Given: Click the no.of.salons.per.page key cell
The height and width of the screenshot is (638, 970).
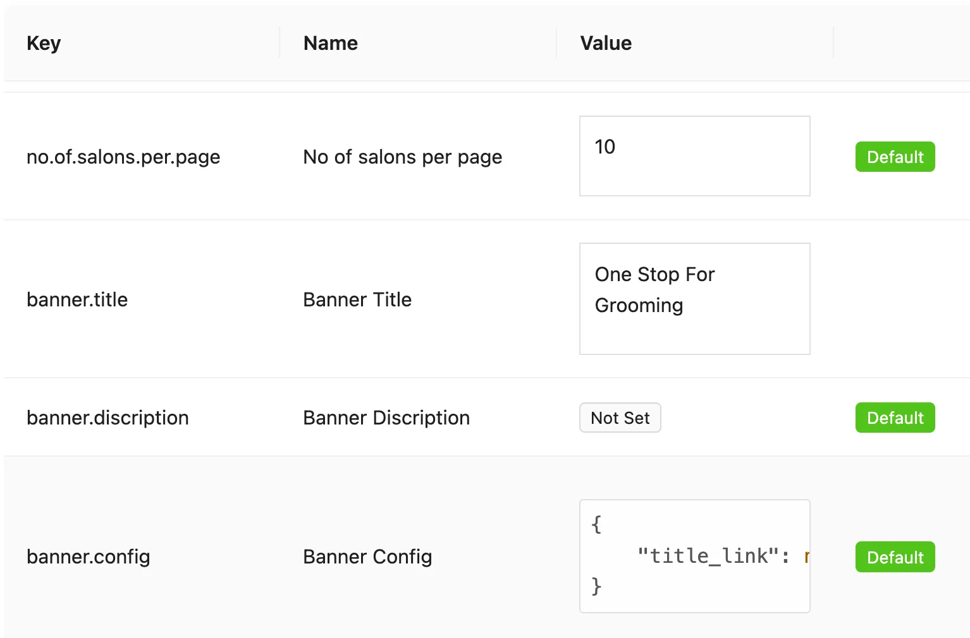Looking at the screenshot, I should pyautogui.click(x=123, y=157).
